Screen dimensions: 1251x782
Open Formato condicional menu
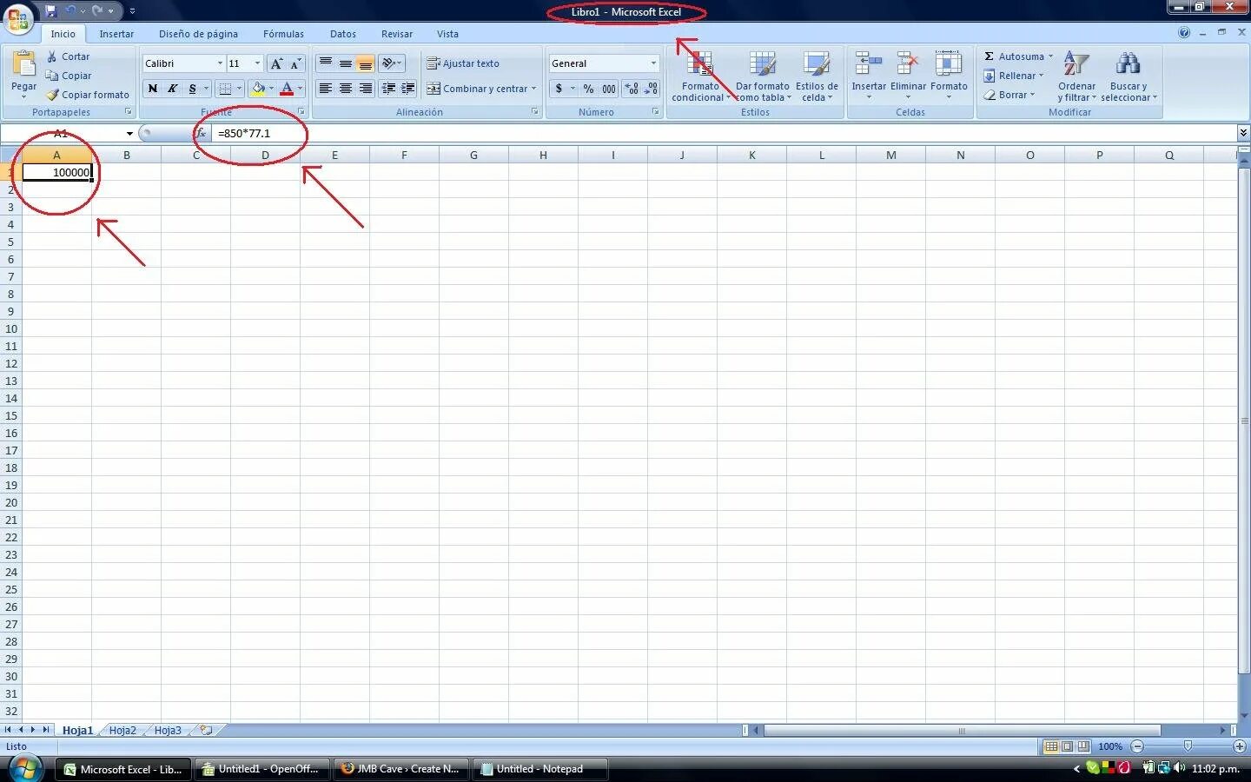coord(700,76)
